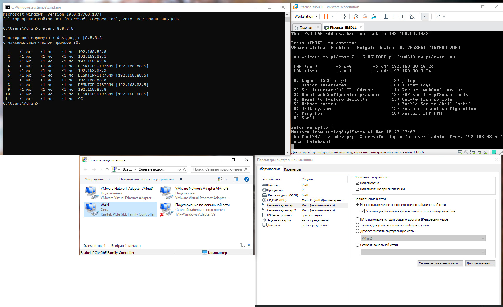Screen dimensions: 503x307
Task: Open the blue help question mark icon
Action: point(247,179)
